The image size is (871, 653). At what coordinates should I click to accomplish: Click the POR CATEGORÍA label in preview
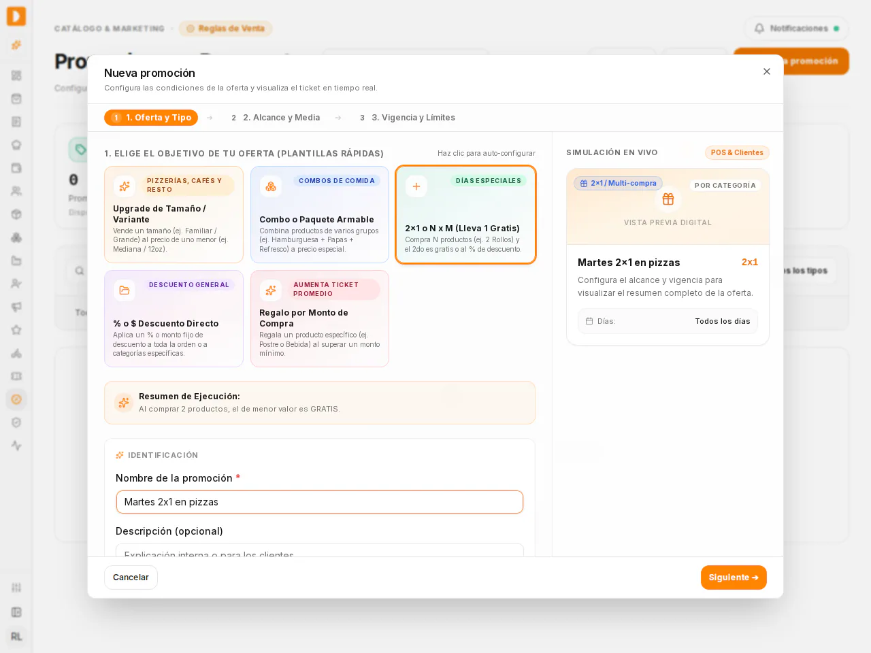[725, 185]
